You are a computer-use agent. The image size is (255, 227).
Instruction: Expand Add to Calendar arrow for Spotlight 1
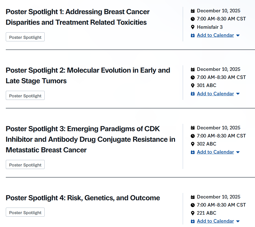(x=238, y=36)
